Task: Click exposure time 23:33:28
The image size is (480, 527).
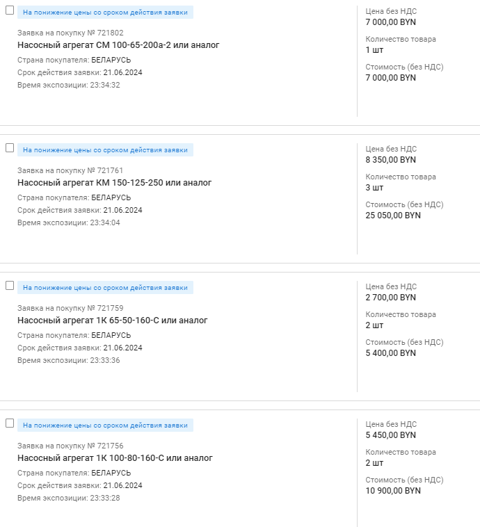Action: pyautogui.click(x=105, y=498)
